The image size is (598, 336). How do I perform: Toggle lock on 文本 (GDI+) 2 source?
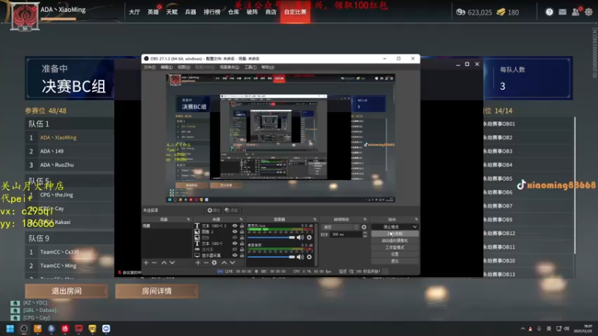241,226
